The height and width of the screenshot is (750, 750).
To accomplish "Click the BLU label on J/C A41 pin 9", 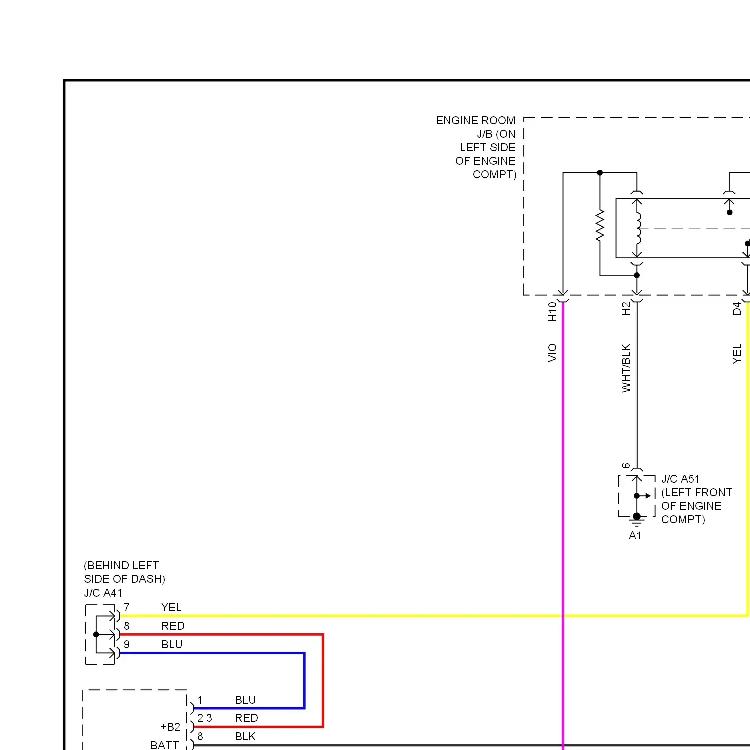I will click(172, 645).
